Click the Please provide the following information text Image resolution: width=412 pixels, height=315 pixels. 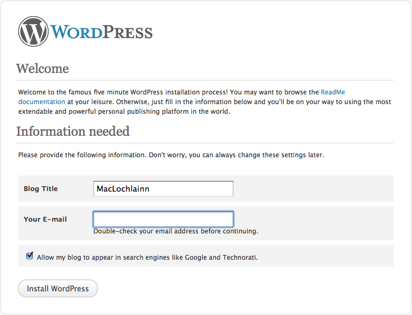(x=171, y=155)
